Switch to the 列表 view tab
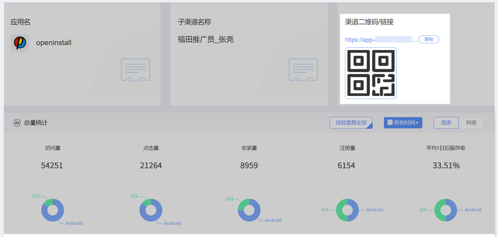 [471, 123]
